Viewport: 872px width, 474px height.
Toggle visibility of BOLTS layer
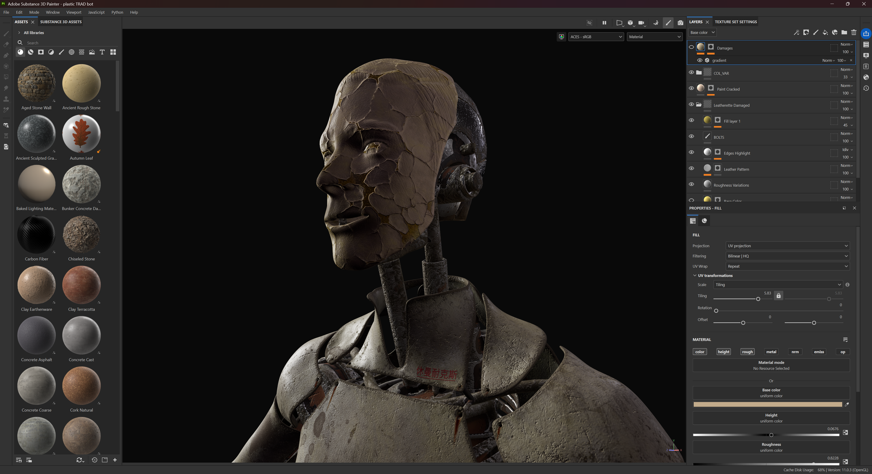(x=691, y=137)
